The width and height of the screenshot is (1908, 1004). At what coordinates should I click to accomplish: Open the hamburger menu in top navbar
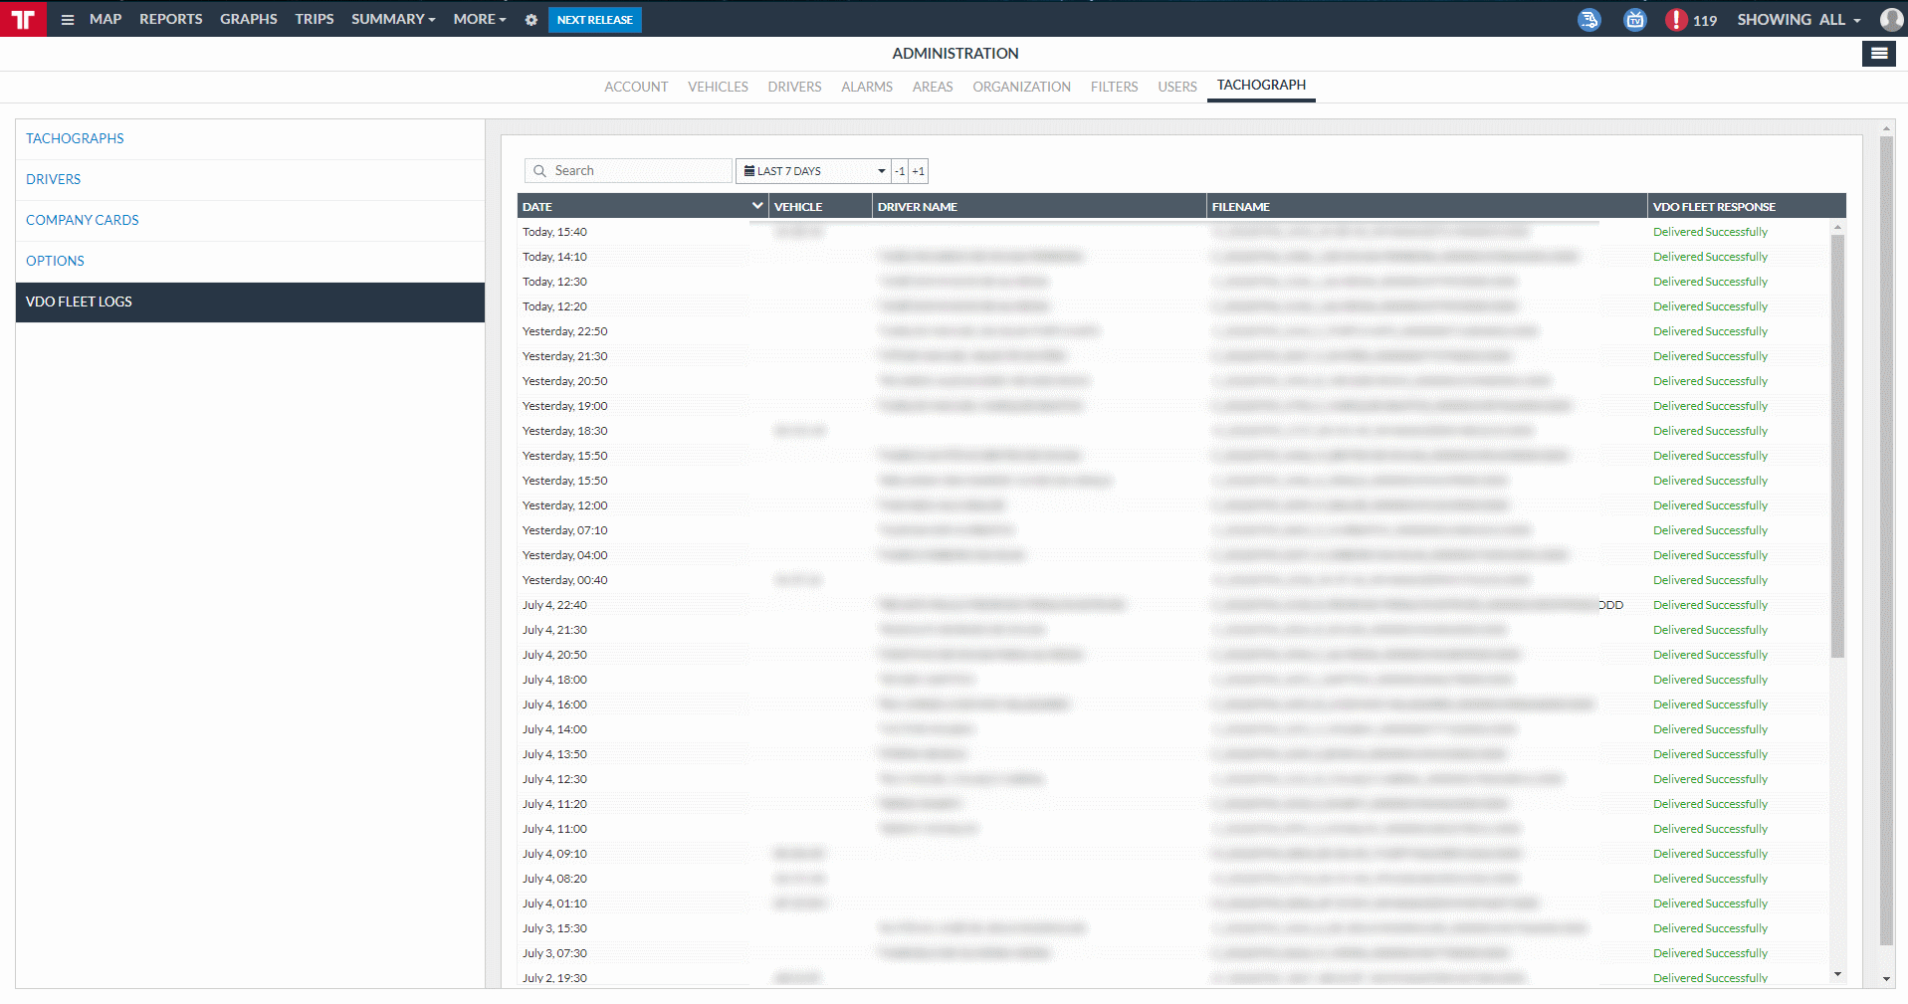[x=68, y=20]
